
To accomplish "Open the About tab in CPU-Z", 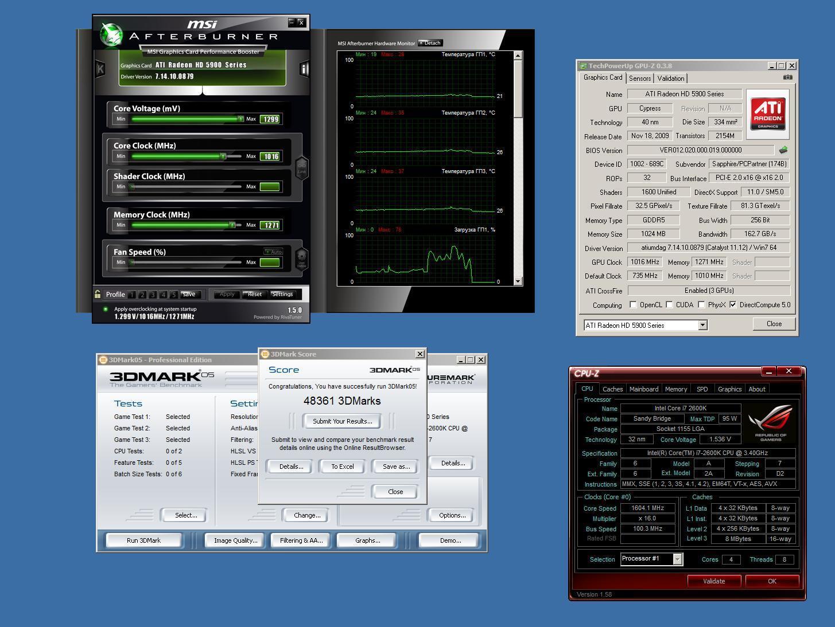I will click(x=757, y=389).
